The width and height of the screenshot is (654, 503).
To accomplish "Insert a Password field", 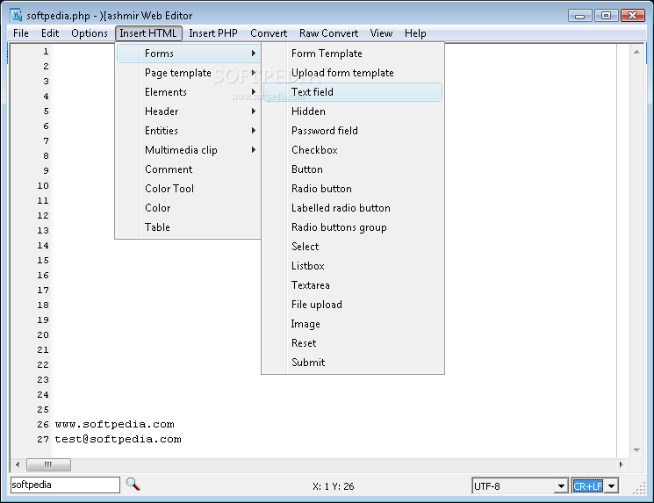I will (353, 131).
